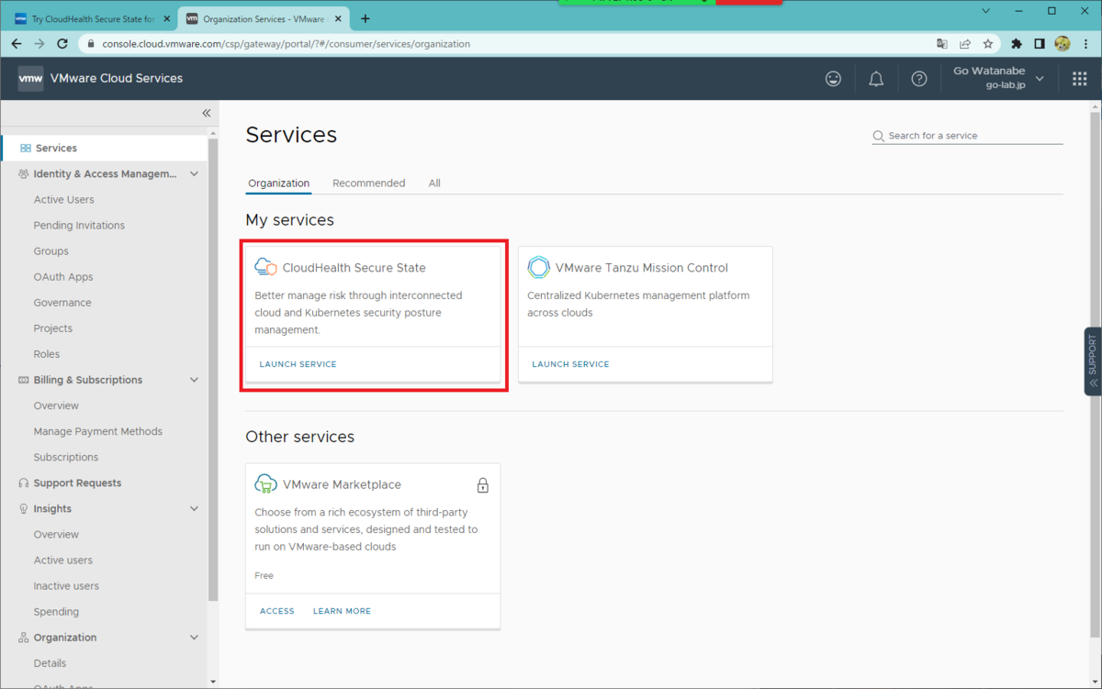This screenshot has height=689, width=1102.
Task: Open Spending under Insights
Action: click(56, 612)
